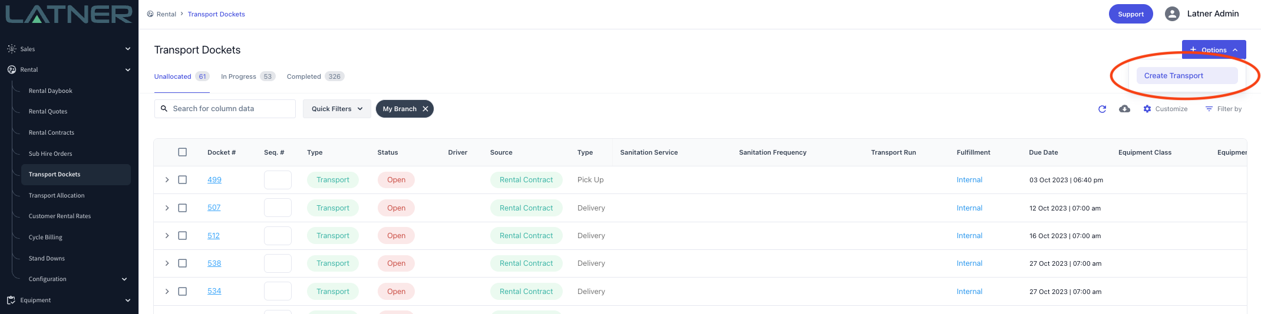Select the checkbox for docket 512
1261x314 pixels.
click(183, 236)
